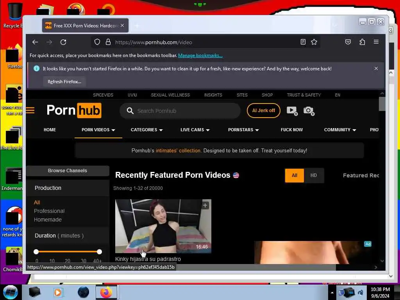Click the Featured Rec sort option

coord(361,175)
